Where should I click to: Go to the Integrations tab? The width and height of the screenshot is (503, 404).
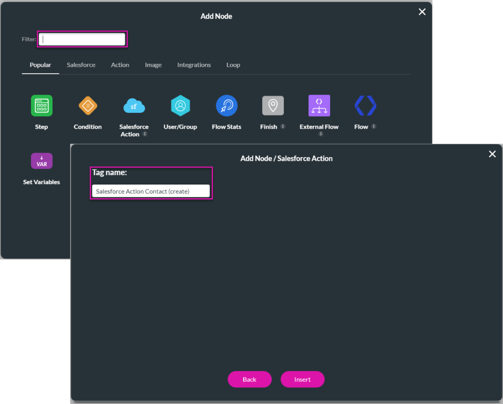pos(194,65)
